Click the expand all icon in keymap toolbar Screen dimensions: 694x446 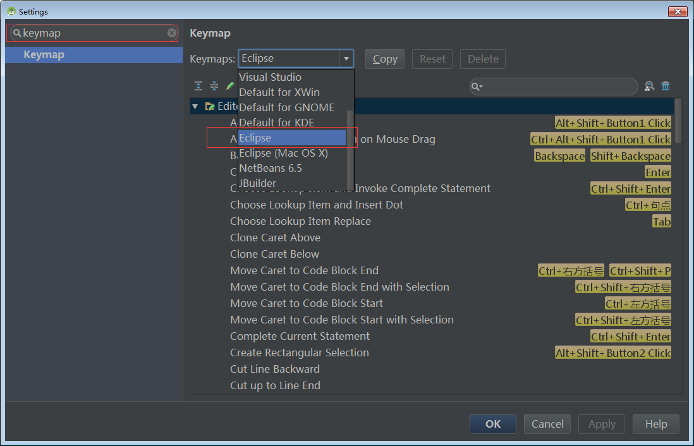(x=198, y=86)
